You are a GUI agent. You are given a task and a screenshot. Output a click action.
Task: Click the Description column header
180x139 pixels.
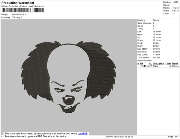tap(158, 64)
